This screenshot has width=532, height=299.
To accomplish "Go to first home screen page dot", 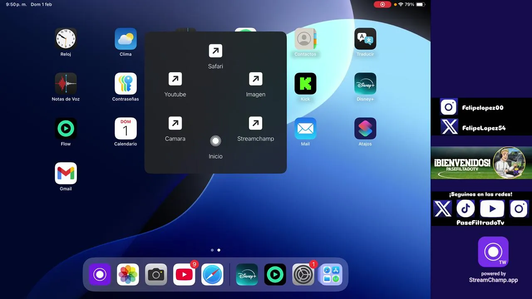I will pos(212,250).
